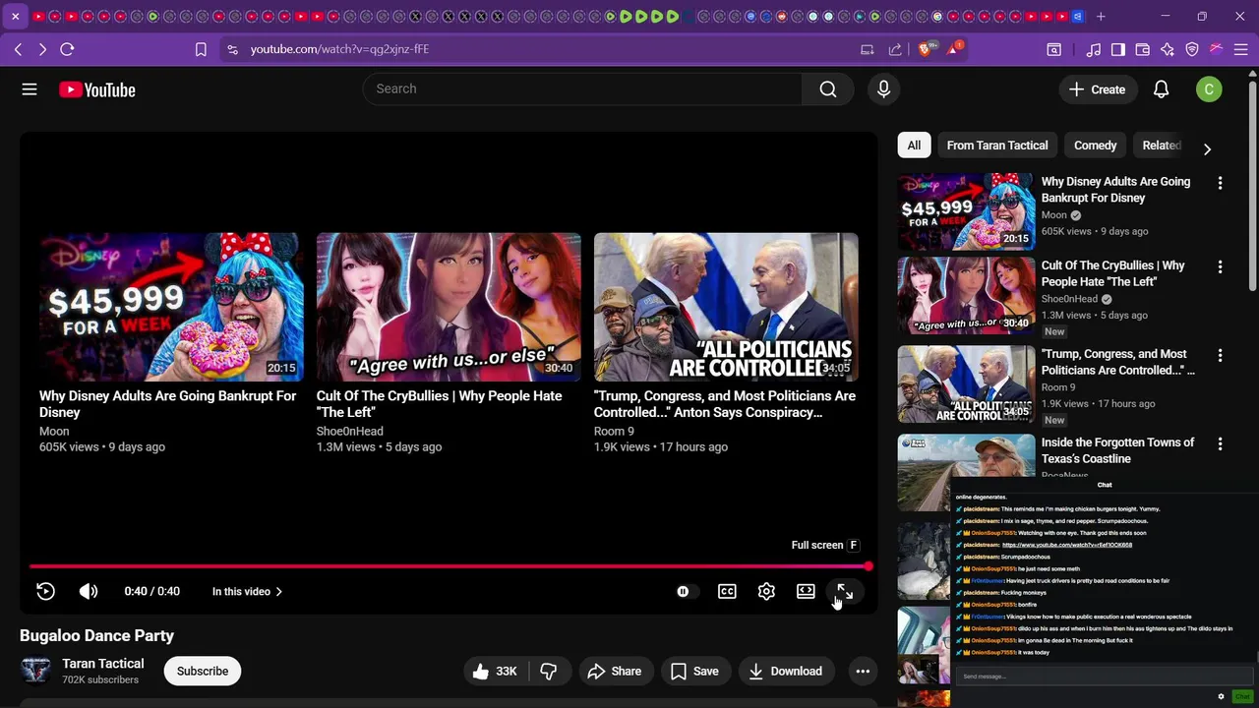1259x708 pixels.
Task: Switch the player to theater mode
Action: click(x=806, y=591)
